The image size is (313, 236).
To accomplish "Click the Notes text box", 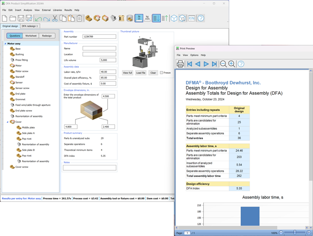I will tap(89, 168).
